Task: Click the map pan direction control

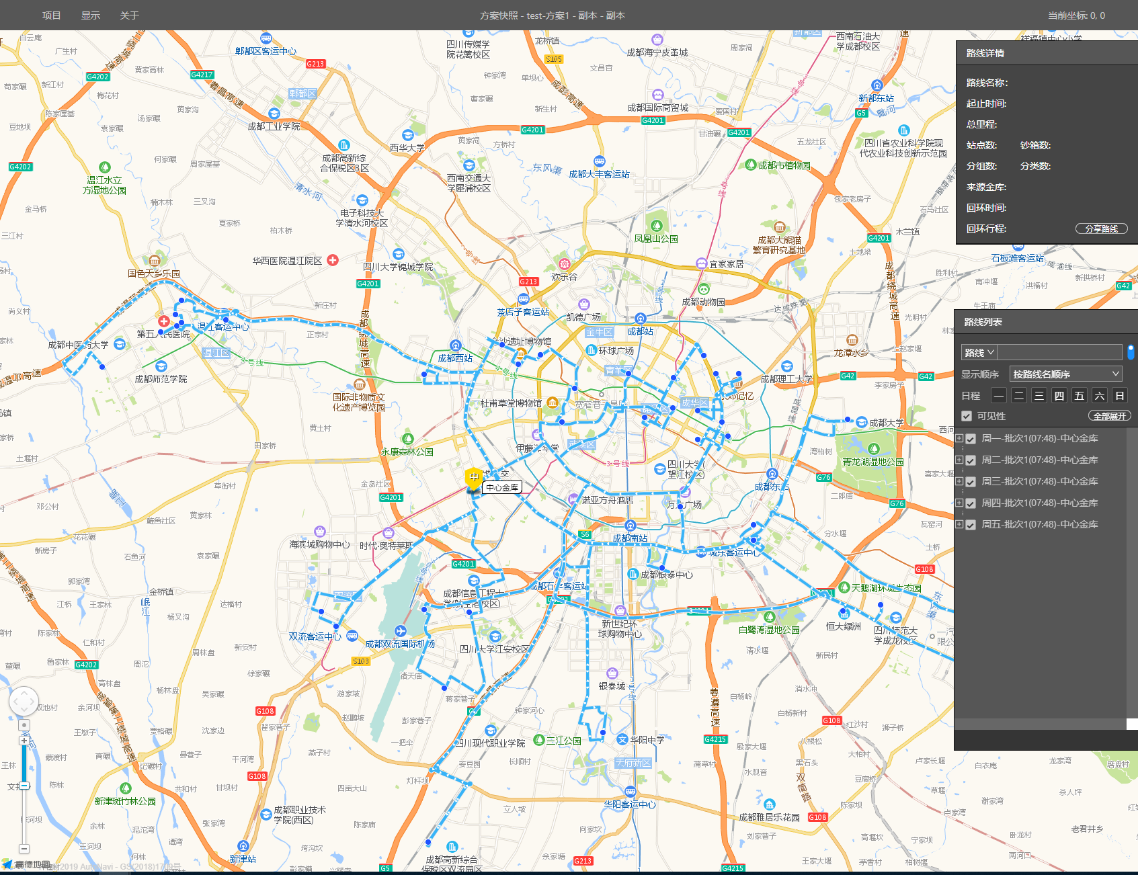Action: (24, 701)
